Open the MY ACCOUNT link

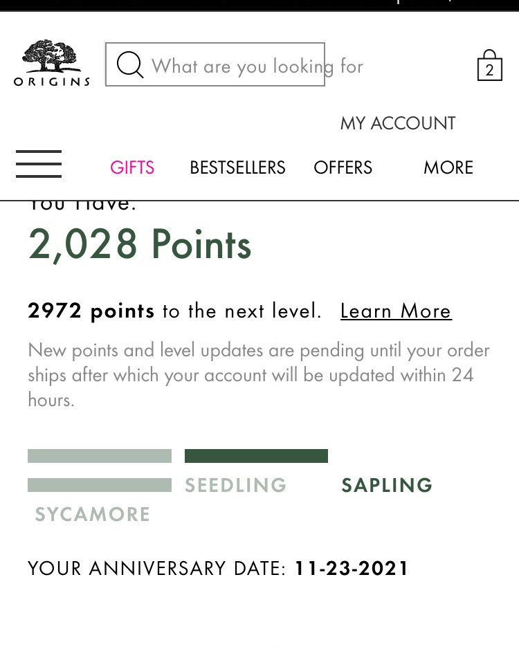[398, 123]
